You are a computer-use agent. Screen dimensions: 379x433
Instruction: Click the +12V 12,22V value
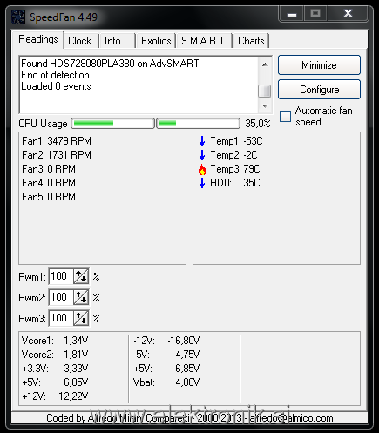(x=73, y=396)
